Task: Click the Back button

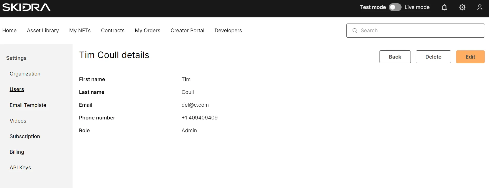Action: pos(395,57)
